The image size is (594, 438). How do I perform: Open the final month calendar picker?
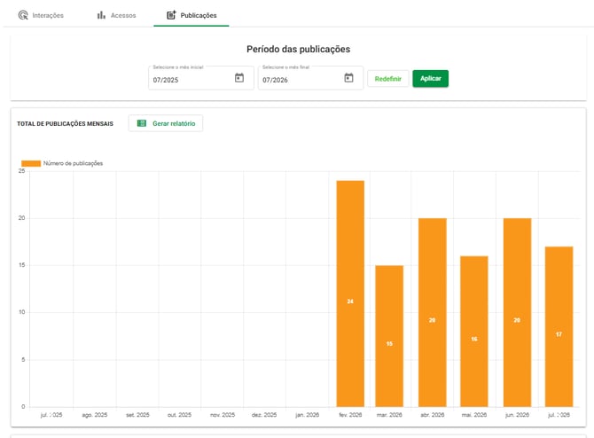point(348,78)
